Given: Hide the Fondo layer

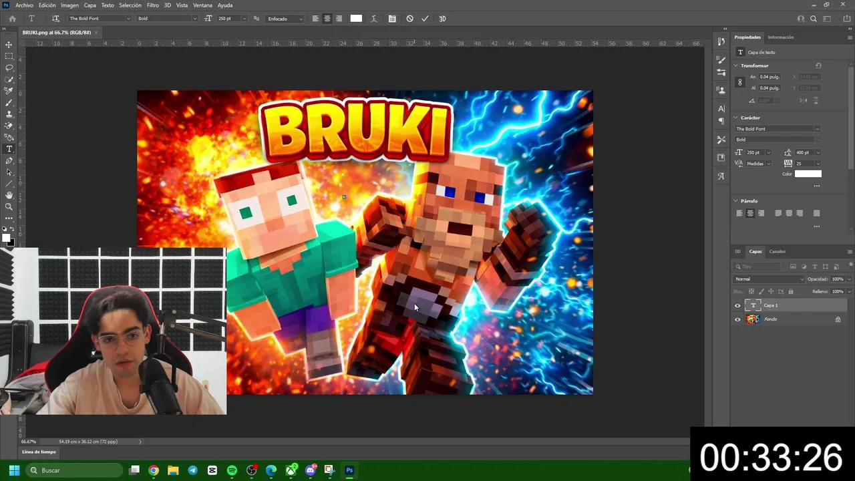Looking at the screenshot, I should [x=737, y=319].
